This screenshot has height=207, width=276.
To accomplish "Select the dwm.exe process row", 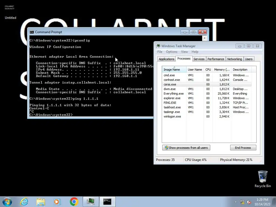I will click(x=207, y=89).
